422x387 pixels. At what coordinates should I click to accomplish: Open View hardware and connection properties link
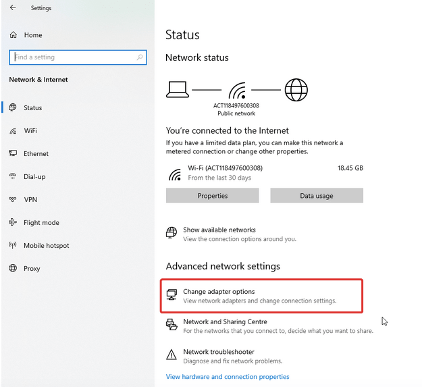click(x=228, y=376)
